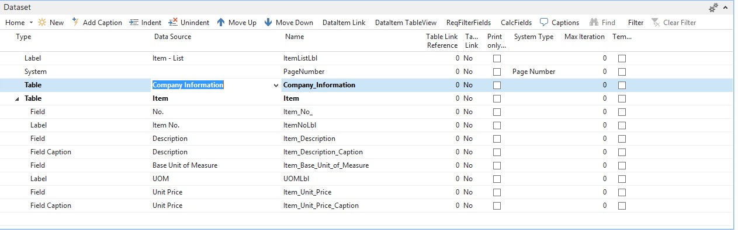Click the Move Up arrow icon
Screen dimensions: 738x230
pos(221,22)
